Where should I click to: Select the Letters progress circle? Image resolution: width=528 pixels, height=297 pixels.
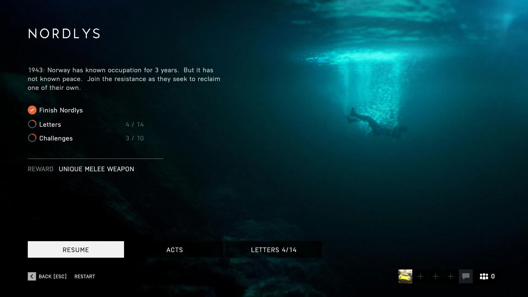(32, 124)
